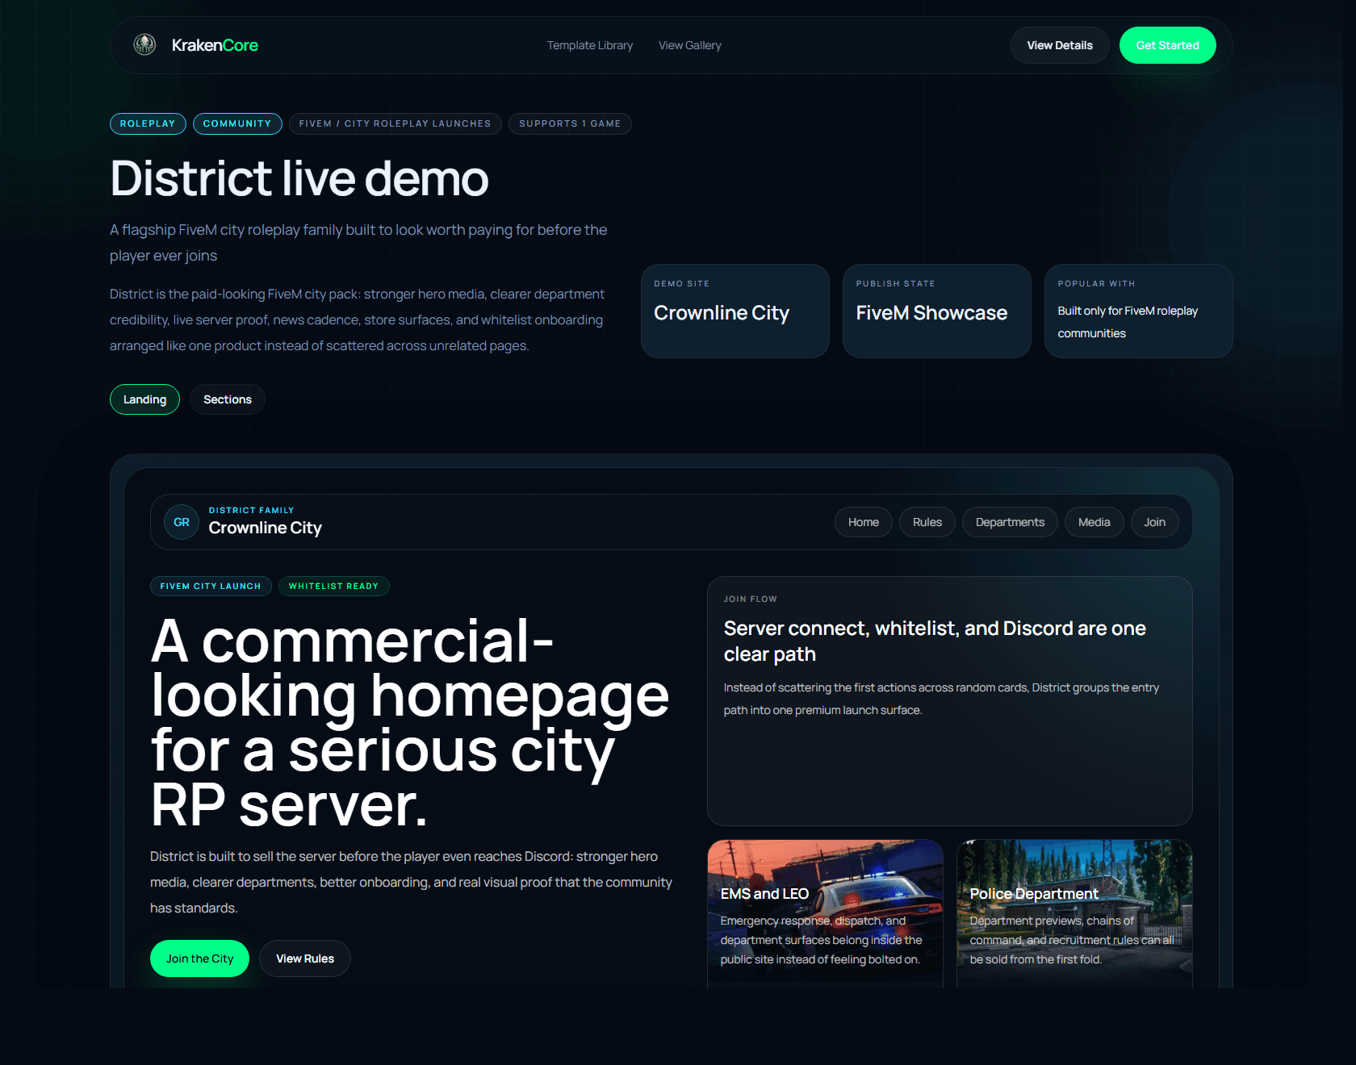Click the Join the City button

pyautogui.click(x=199, y=958)
